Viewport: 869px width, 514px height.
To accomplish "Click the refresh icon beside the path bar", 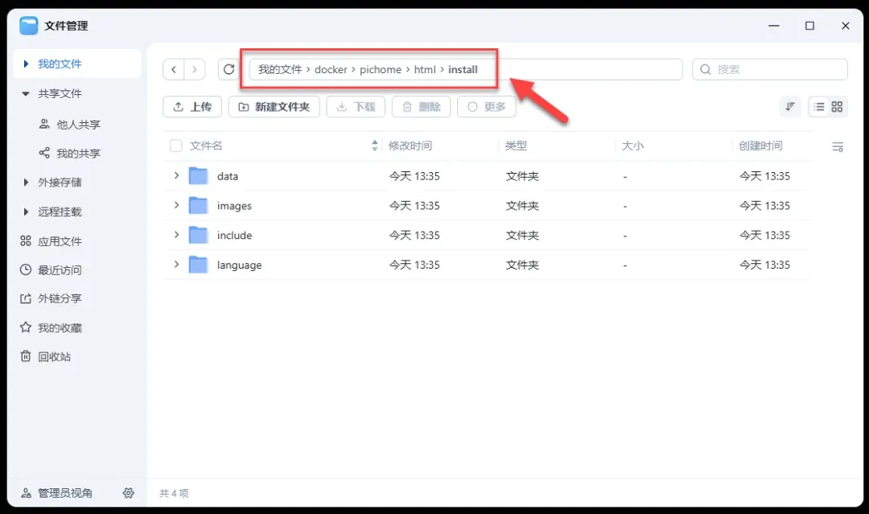I will (229, 70).
